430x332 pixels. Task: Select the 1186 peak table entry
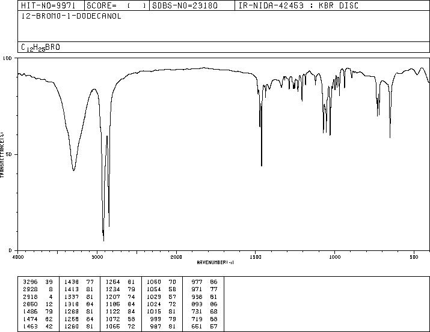(120, 304)
